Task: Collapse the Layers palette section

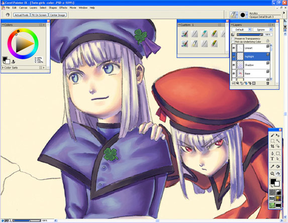Action: coord(232,25)
